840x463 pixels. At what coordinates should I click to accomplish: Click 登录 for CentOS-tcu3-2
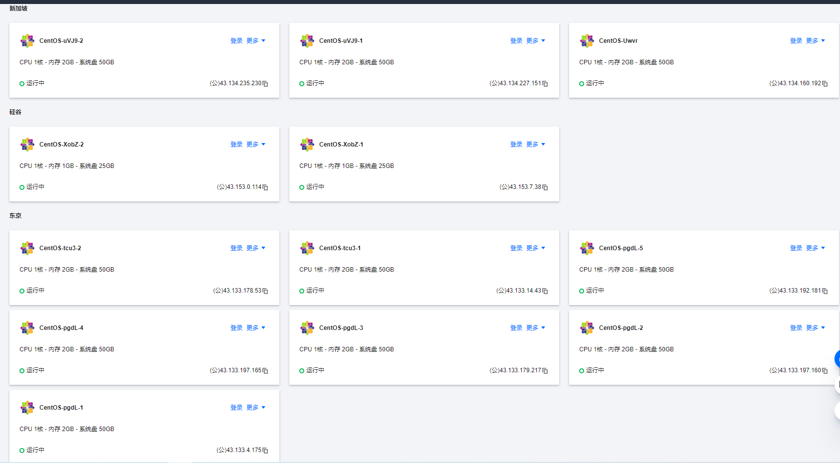pyautogui.click(x=236, y=248)
